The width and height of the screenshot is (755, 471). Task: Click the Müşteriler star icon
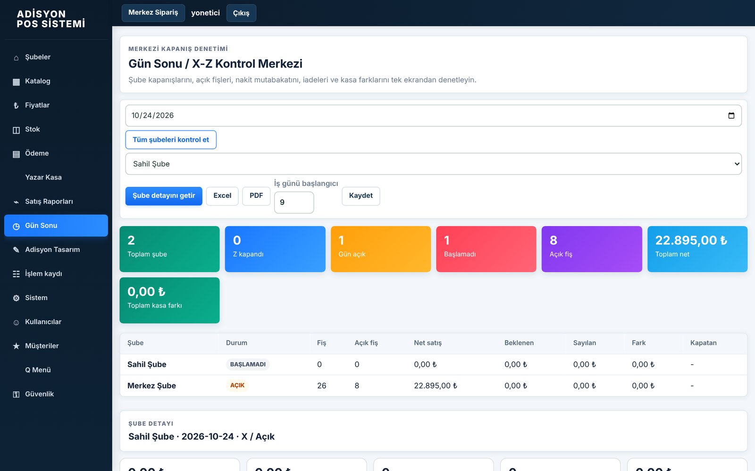16,346
